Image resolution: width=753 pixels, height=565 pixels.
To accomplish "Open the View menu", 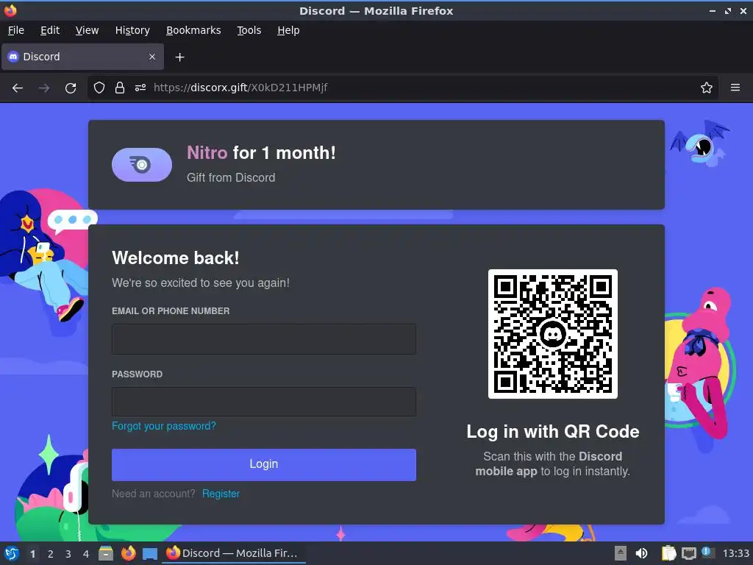I will point(87,30).
